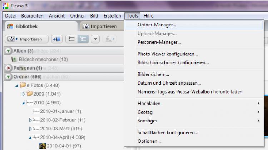Viewport: 268px width, 150px height.
Task: Open the view options dropdown arrow
Action: click(x=95, y=39)
